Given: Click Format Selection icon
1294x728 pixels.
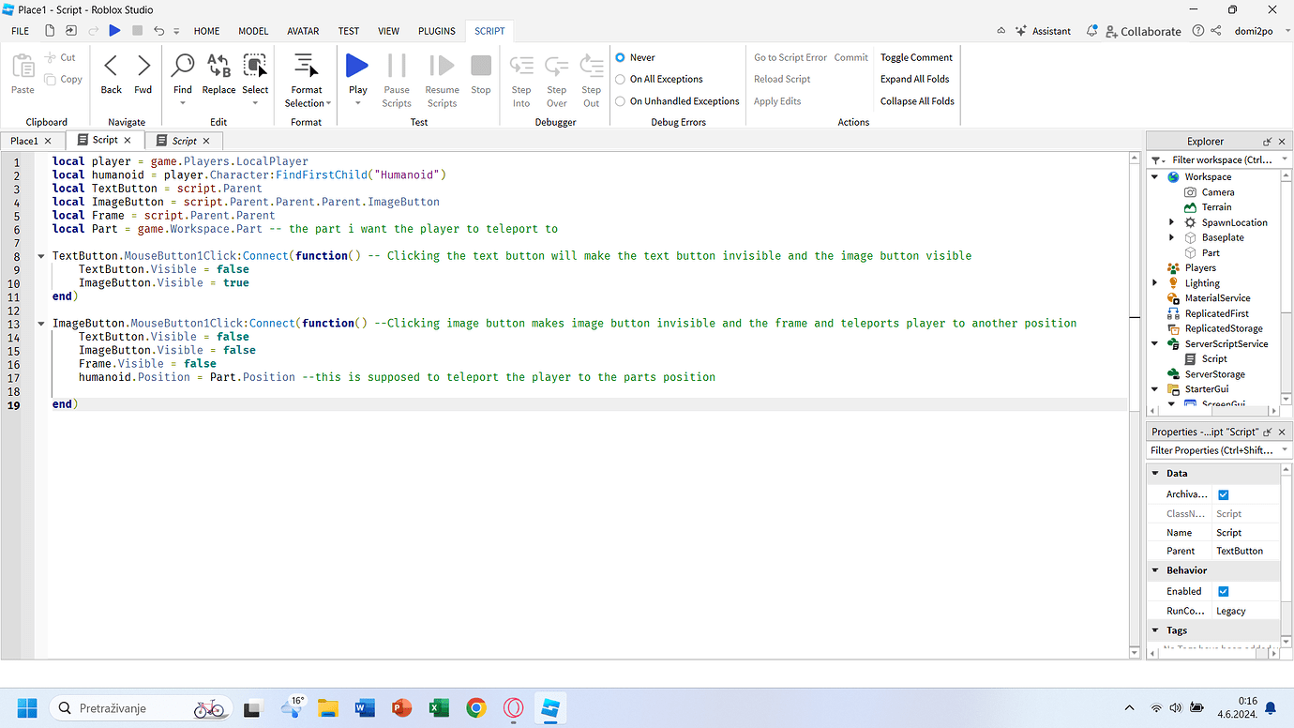Looking at the screenshot, I should coord(306,66).
